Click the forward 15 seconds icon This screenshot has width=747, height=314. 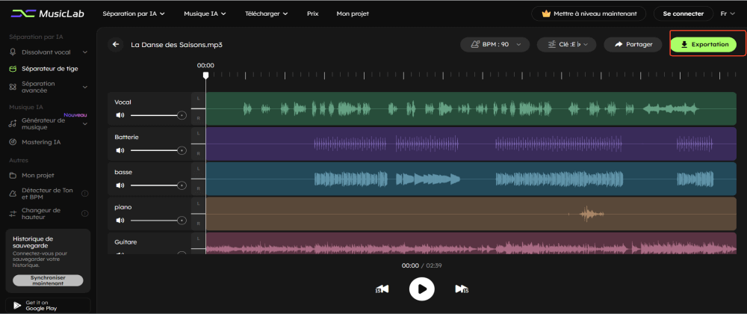pyautogui.click(x=462, y=289)
